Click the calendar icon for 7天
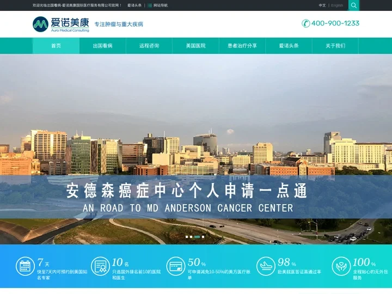The width and height of the screenshot is (392, 294). (25, 266)
